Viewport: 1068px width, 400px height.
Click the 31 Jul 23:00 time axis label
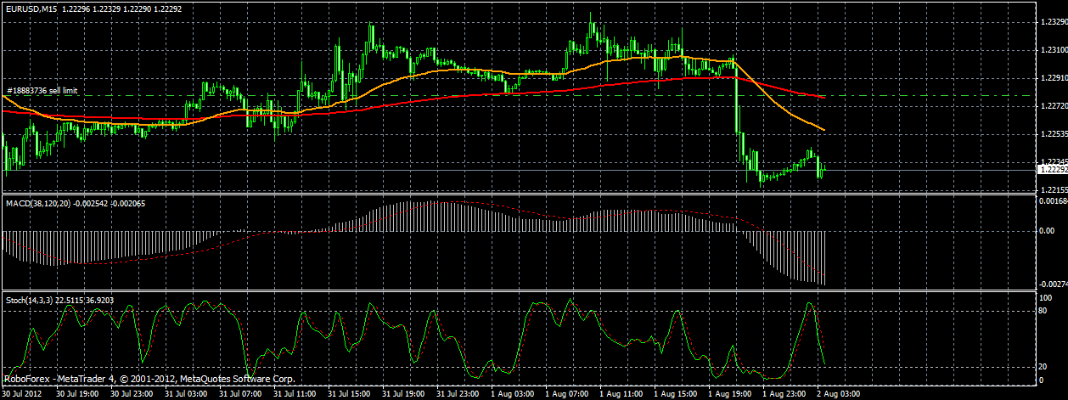pos(458,394)
